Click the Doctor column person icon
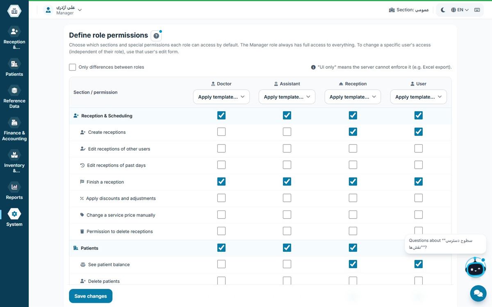This screenshot has height=307, width=492. (213, 84)
